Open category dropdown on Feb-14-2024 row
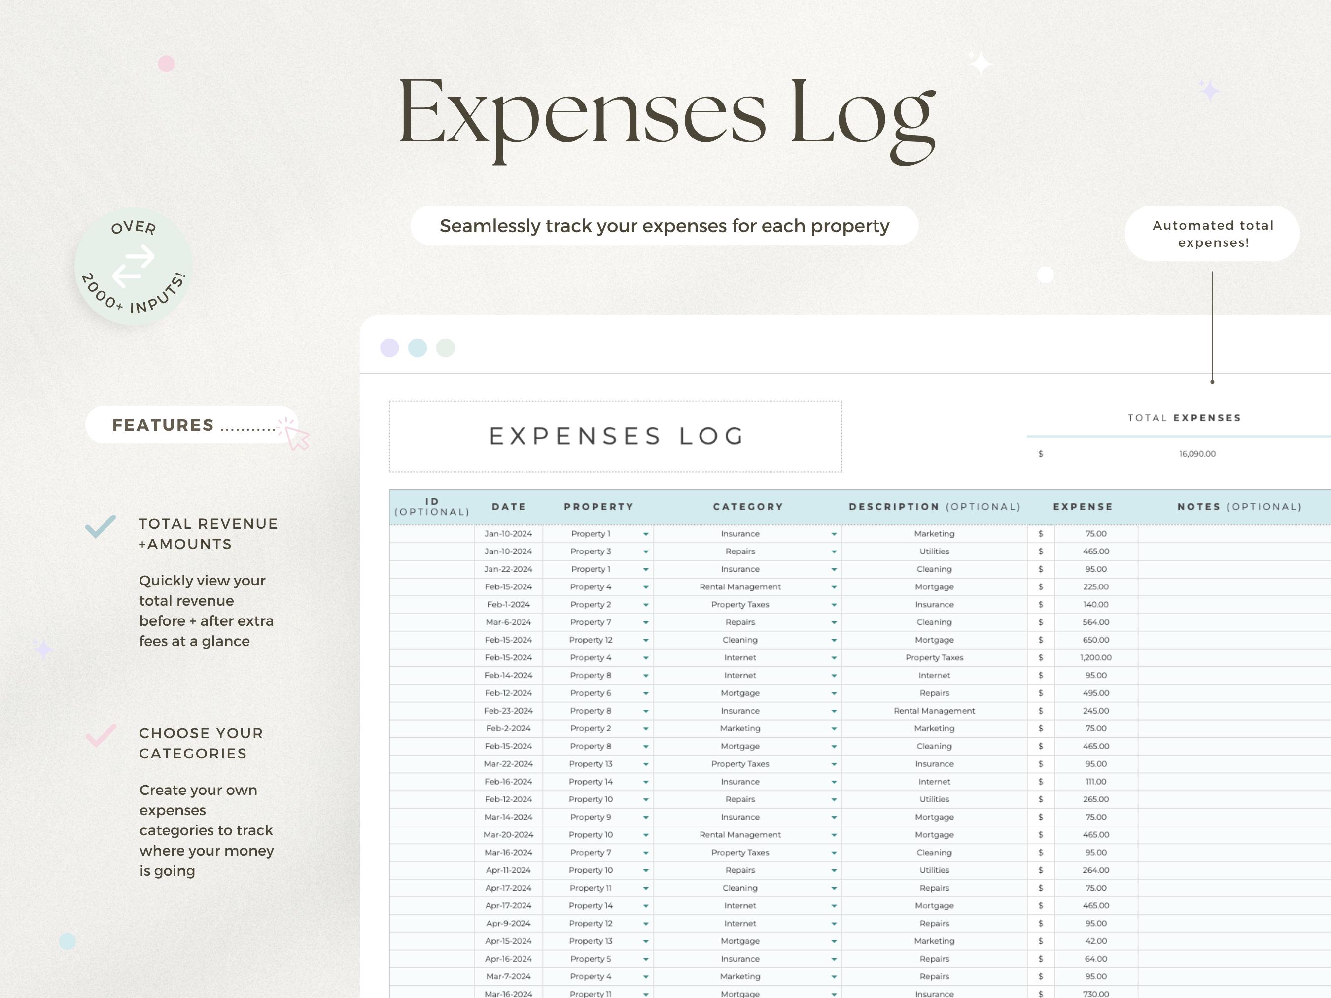Screen dimensions: 1331x998 click(834, 676)
